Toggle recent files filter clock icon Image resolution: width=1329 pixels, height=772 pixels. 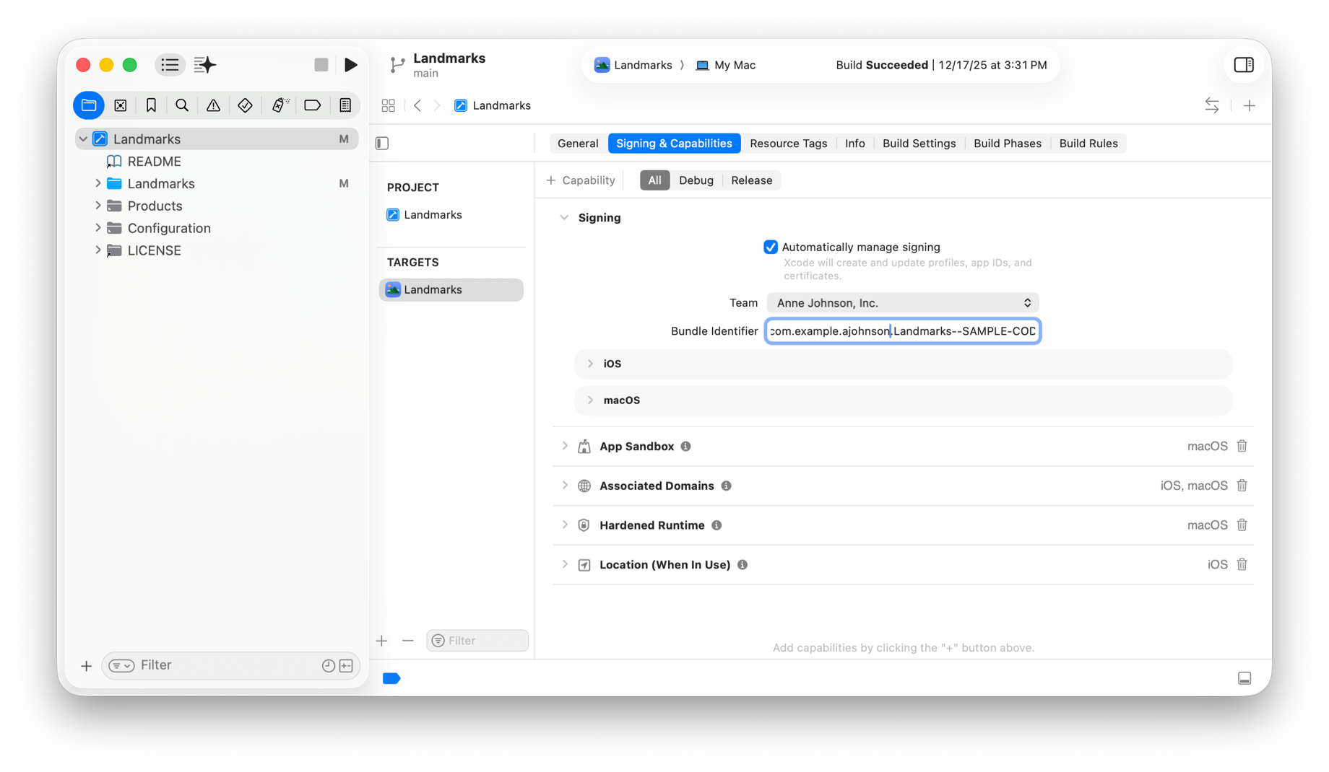tap(328, 666)
